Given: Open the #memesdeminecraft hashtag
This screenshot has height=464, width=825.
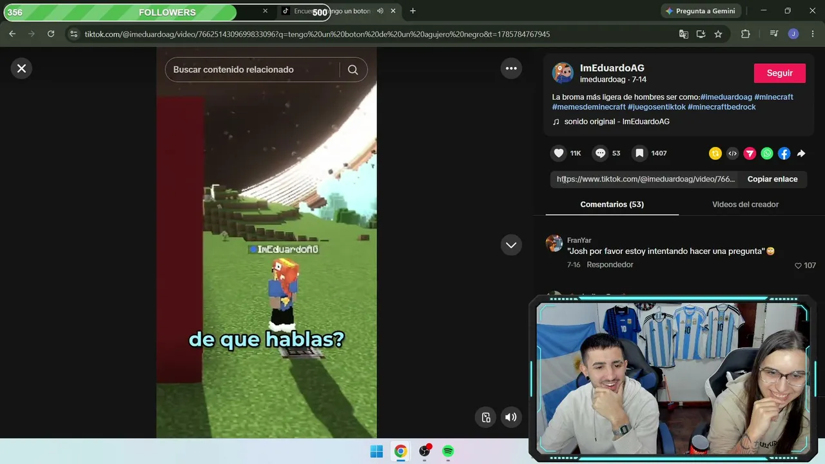Looking at the screenshot, I should coord(588,107).
